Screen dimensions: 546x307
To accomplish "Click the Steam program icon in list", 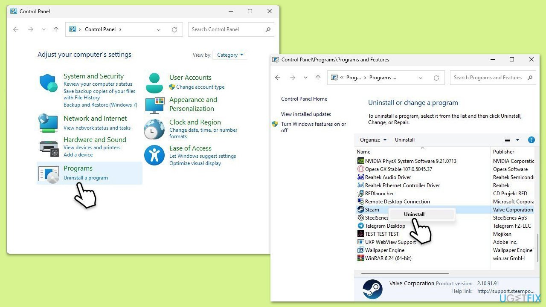I will tap(361, 210).
